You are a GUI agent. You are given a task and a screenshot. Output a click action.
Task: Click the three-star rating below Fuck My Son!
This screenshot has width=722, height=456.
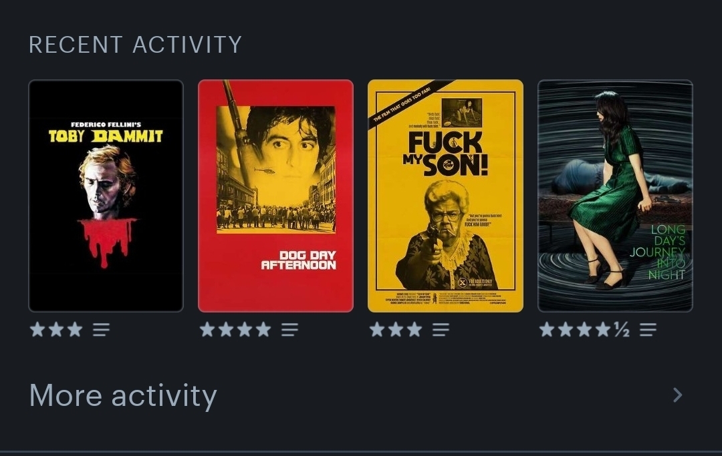click(396, 330)
